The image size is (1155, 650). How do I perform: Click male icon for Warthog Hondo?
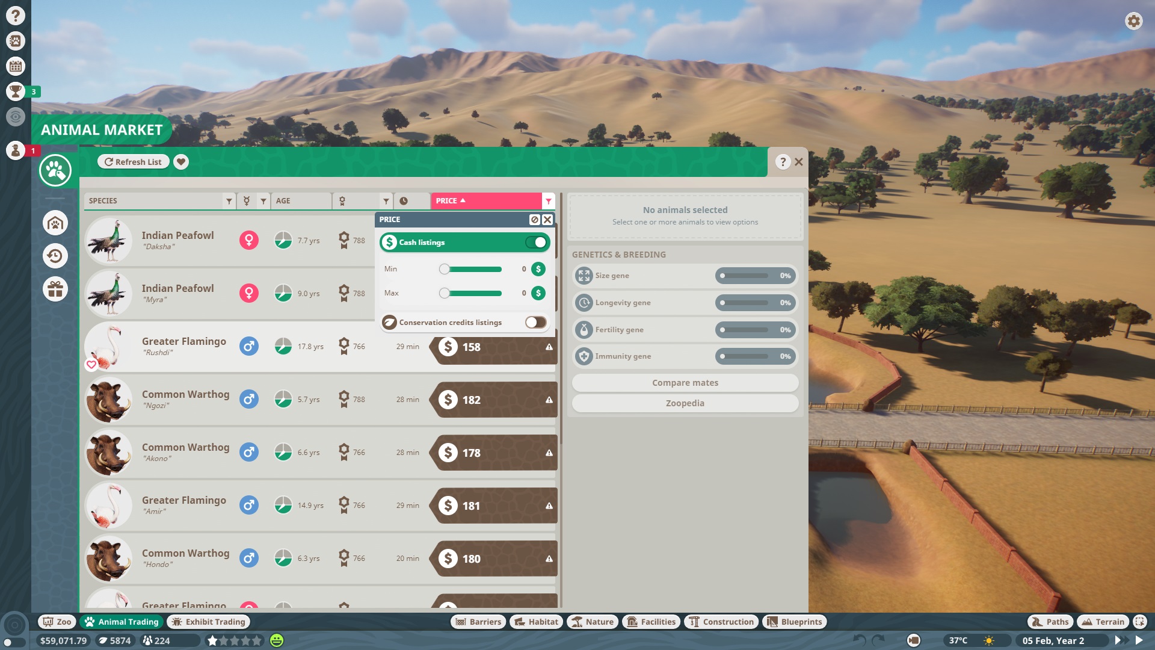pyautogui.click(x=249, y=559)
